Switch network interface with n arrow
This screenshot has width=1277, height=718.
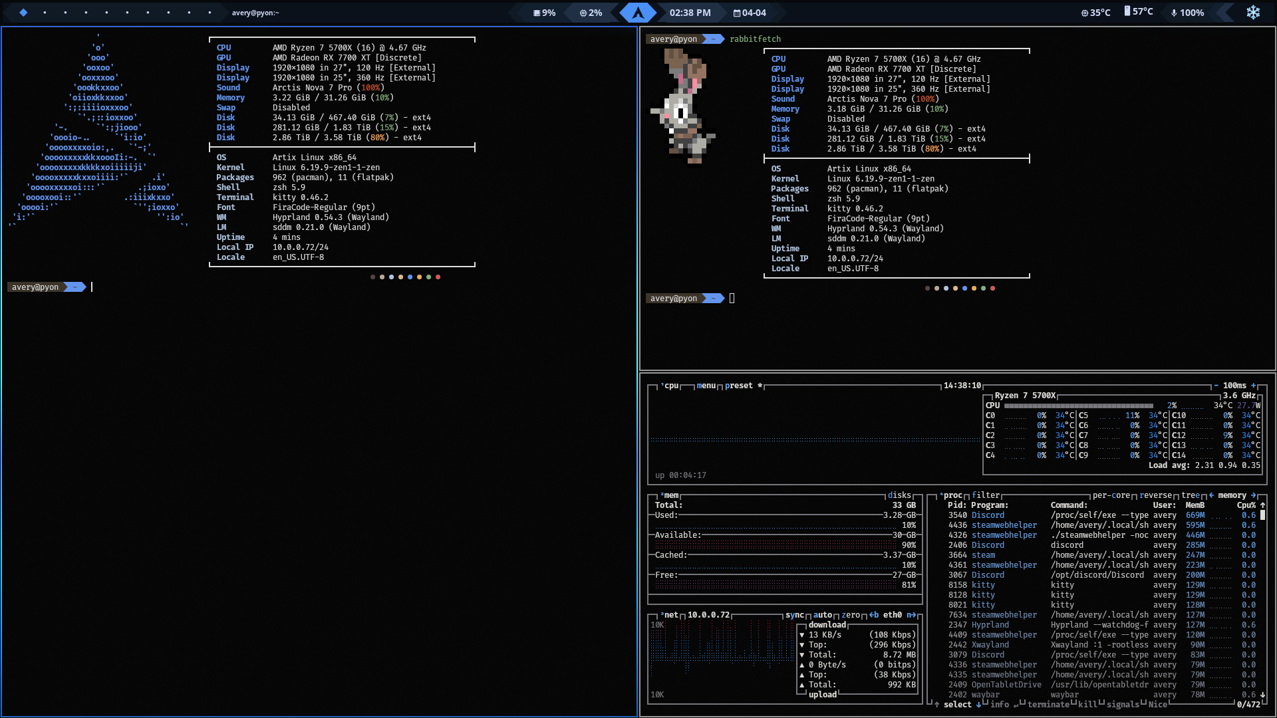(x=911, y=615)
